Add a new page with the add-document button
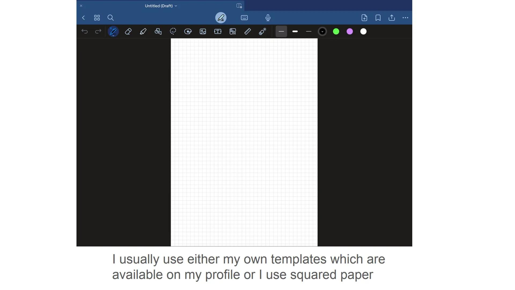Screen dimensions: 515x290 coord(364,18)
